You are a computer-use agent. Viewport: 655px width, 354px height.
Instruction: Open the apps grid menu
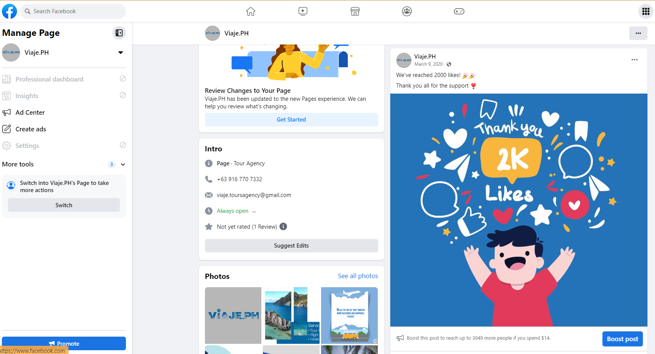(646, 11)
